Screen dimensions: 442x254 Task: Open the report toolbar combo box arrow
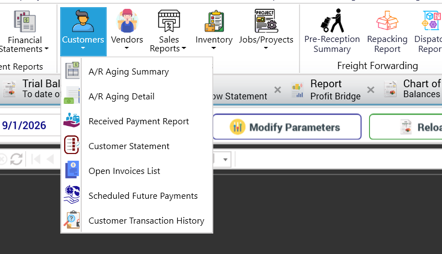pyautogui.click(x=225, y=160)
